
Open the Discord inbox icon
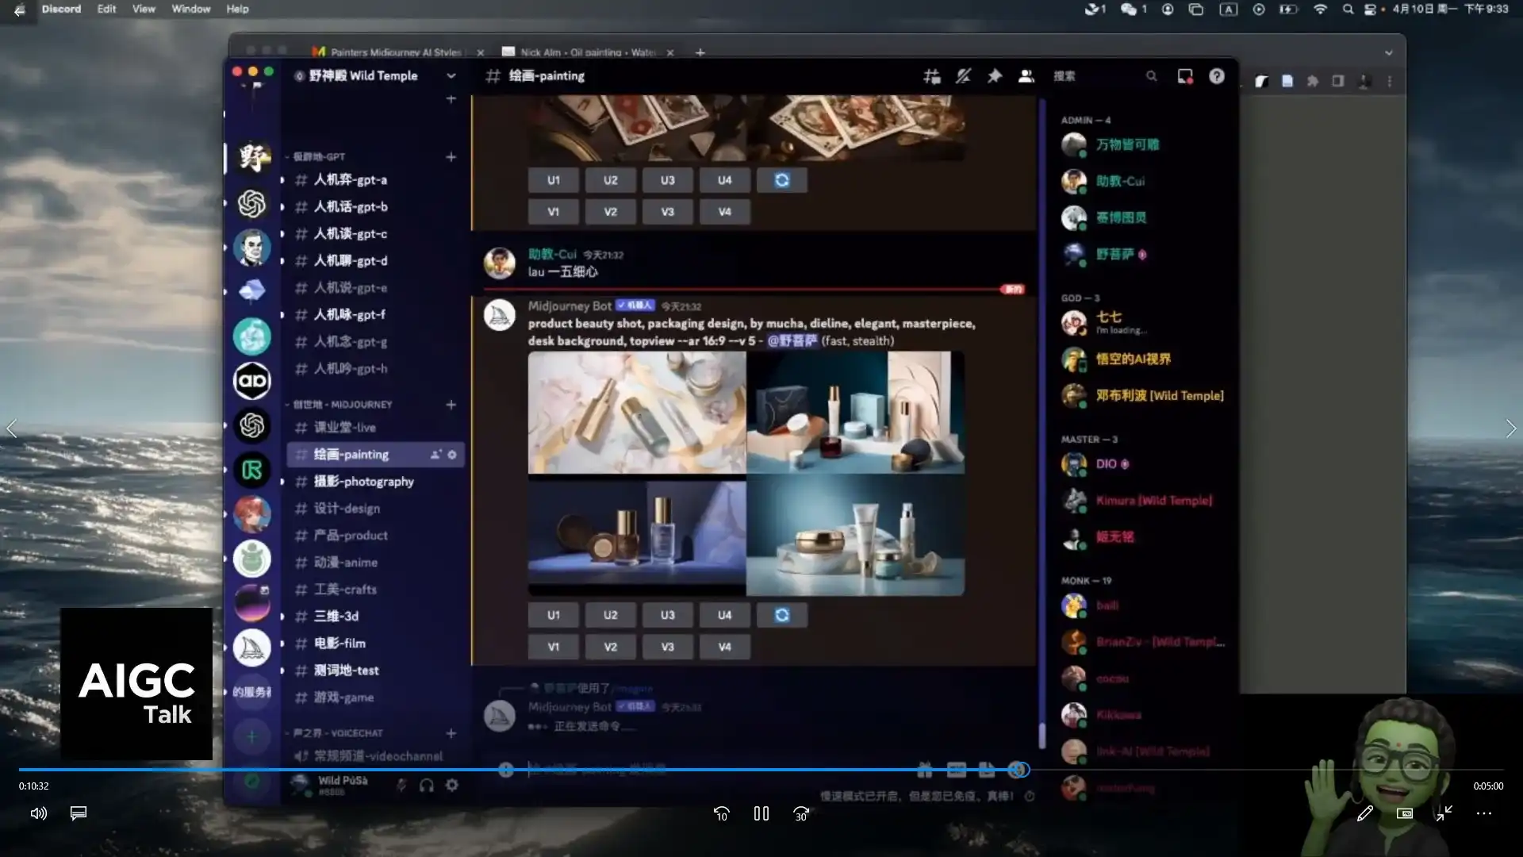1185,76
